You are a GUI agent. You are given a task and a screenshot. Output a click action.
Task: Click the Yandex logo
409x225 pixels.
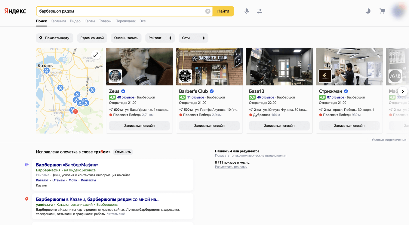[x=15, y=11]
